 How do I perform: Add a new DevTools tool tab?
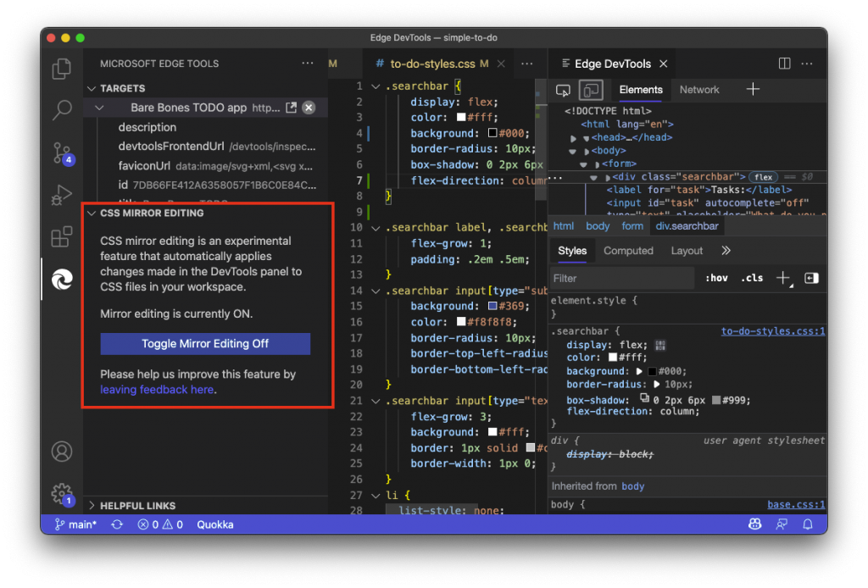pyautogui.click(x=753, y=89)
